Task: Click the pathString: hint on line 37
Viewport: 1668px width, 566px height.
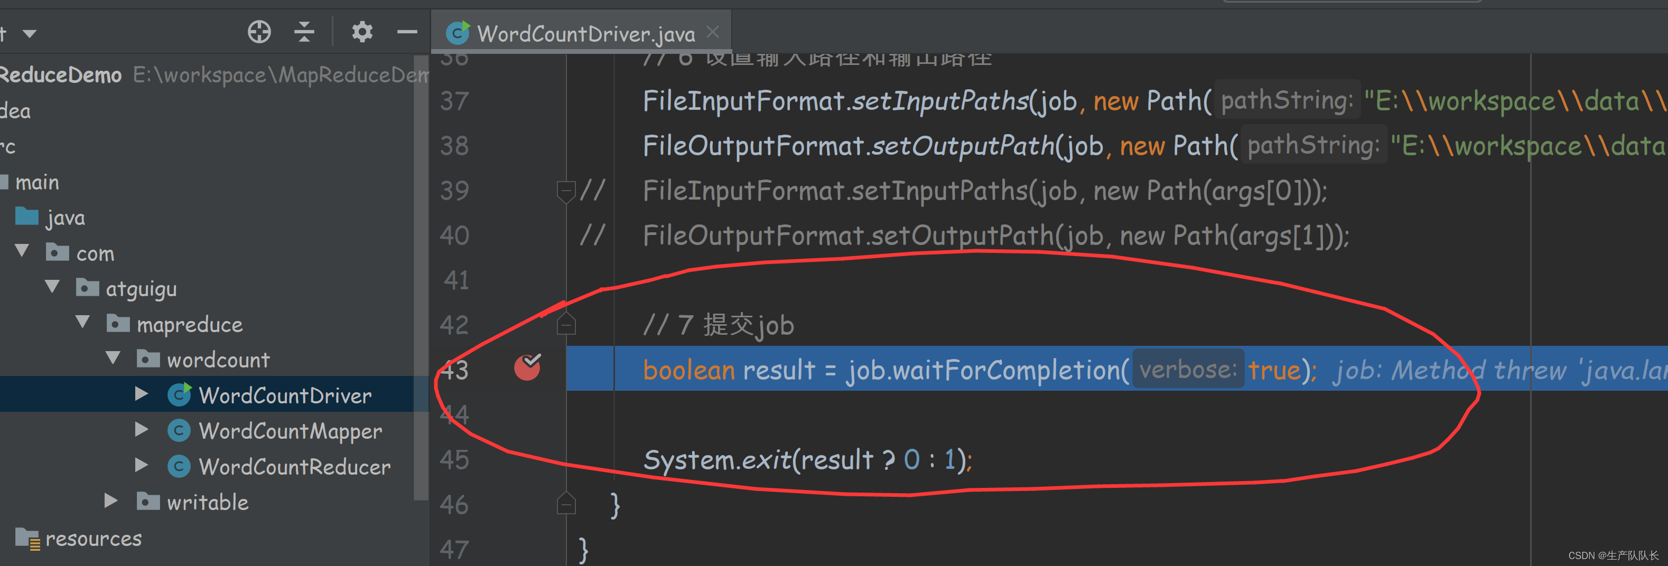Action: click(1287, 101)
